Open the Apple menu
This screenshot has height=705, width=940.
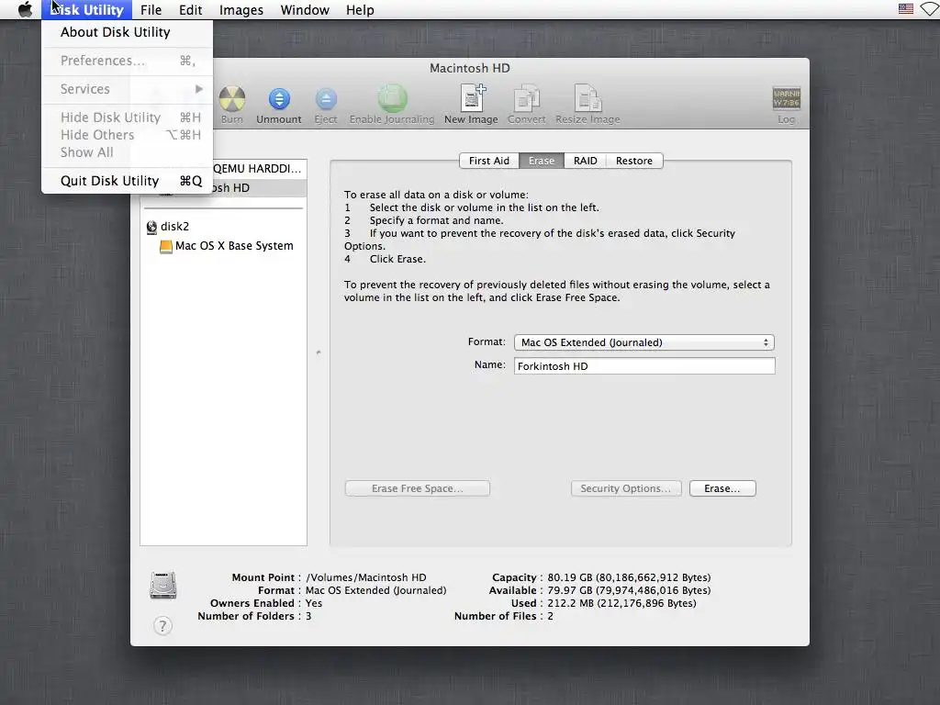[x=25, y=9]
